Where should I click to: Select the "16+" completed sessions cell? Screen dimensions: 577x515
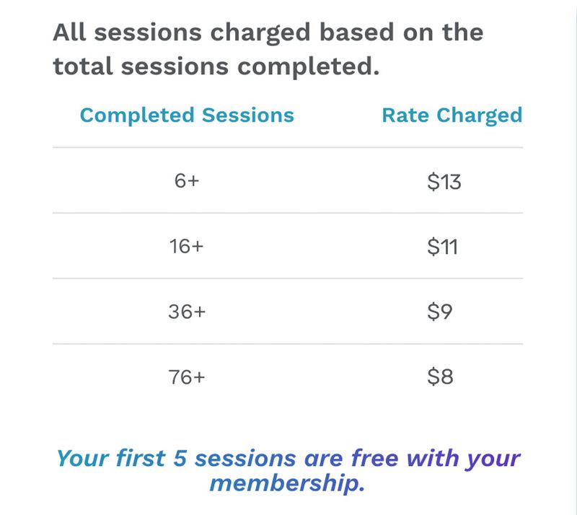click(187, 247)
